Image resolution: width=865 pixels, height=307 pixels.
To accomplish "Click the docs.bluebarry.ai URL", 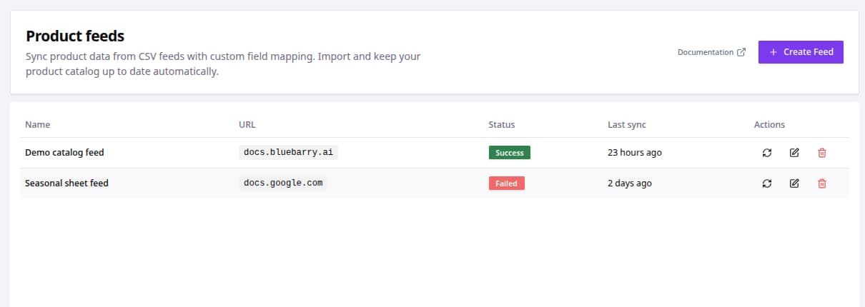I will point(288,152).
